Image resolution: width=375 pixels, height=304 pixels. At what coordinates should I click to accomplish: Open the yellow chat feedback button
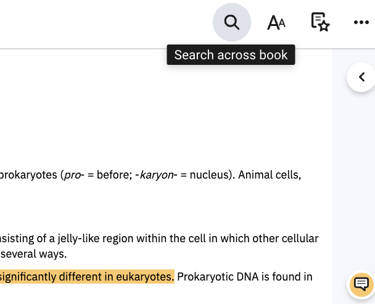click(361, 285)
